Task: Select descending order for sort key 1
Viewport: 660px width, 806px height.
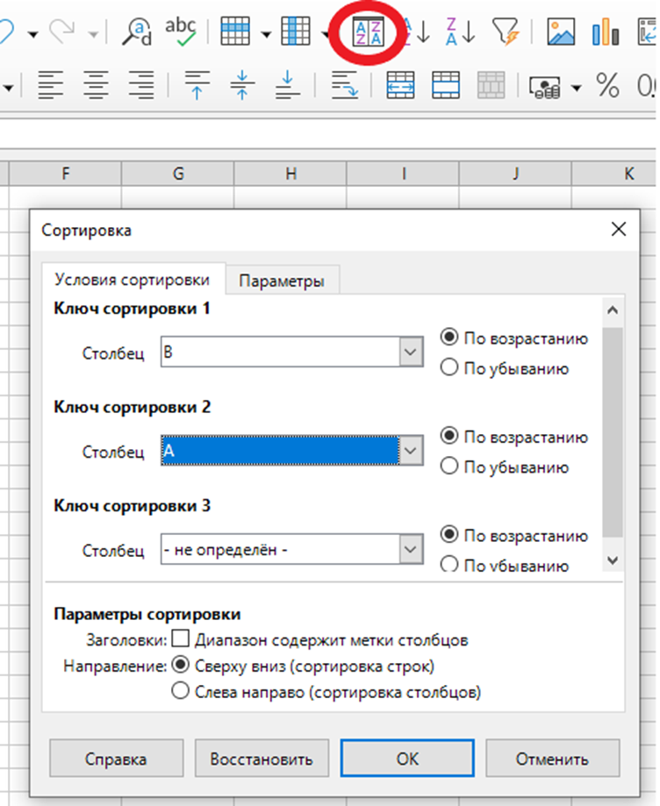Action: click(x=449, y=368)
